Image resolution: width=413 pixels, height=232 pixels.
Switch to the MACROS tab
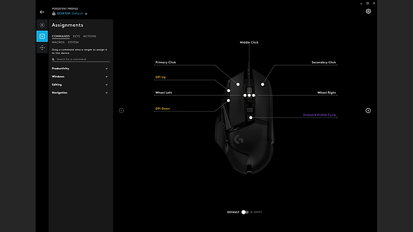(x=58, y=42)
